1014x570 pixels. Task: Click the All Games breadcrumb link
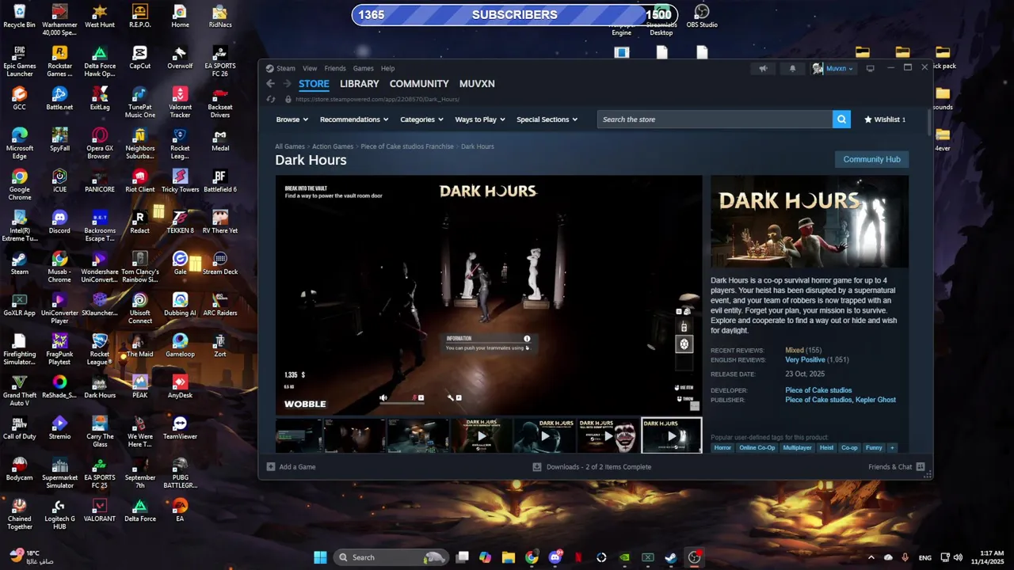click(x=290, y=146)
